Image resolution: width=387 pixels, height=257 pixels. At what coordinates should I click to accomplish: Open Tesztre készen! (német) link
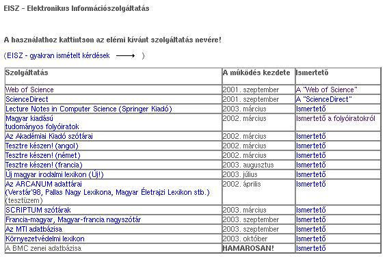point(43,156)
